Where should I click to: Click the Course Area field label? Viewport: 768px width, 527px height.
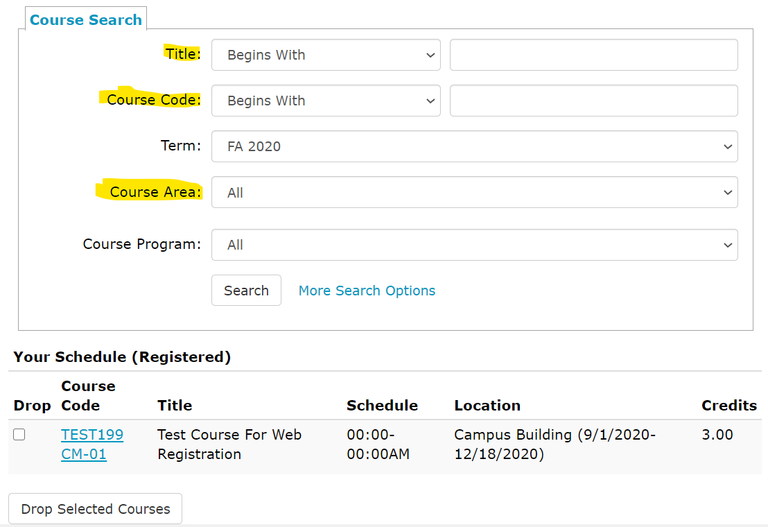point(155,192)
